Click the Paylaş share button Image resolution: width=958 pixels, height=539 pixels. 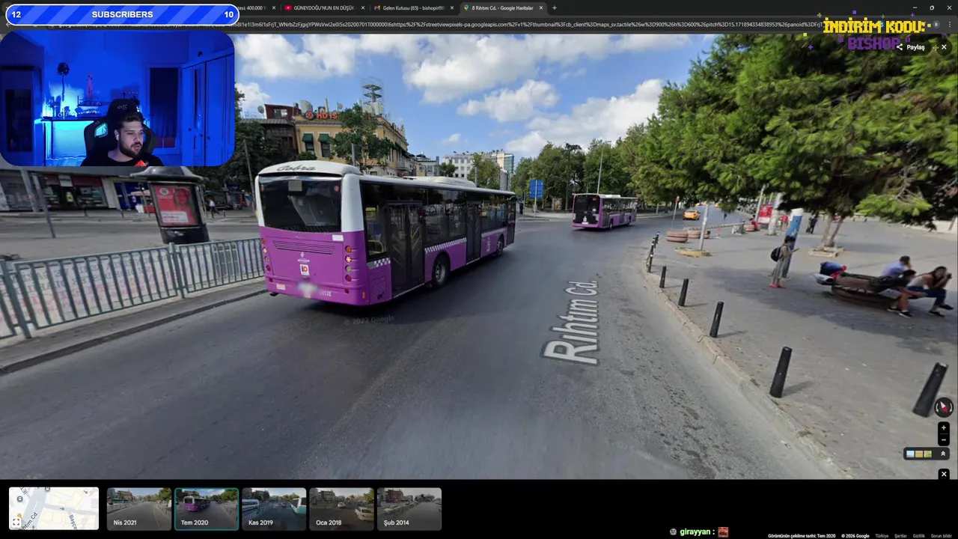click(911, 47)
